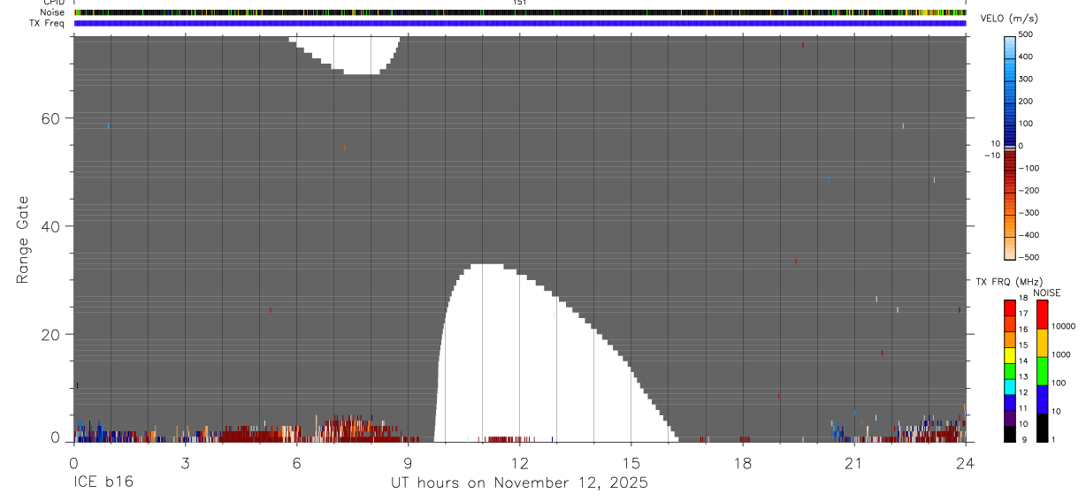
Task: Click the UT hour 15 tick label
Action: pos(631,462)
